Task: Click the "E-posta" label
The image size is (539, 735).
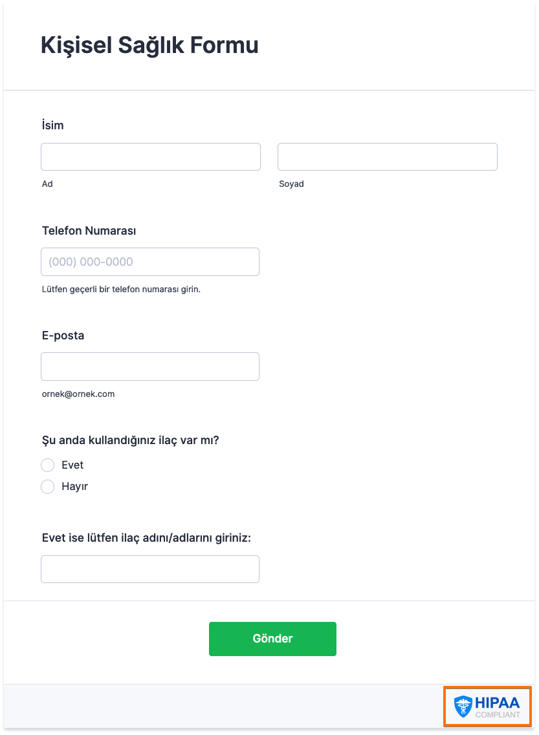Action: click(x=63, y=336)
